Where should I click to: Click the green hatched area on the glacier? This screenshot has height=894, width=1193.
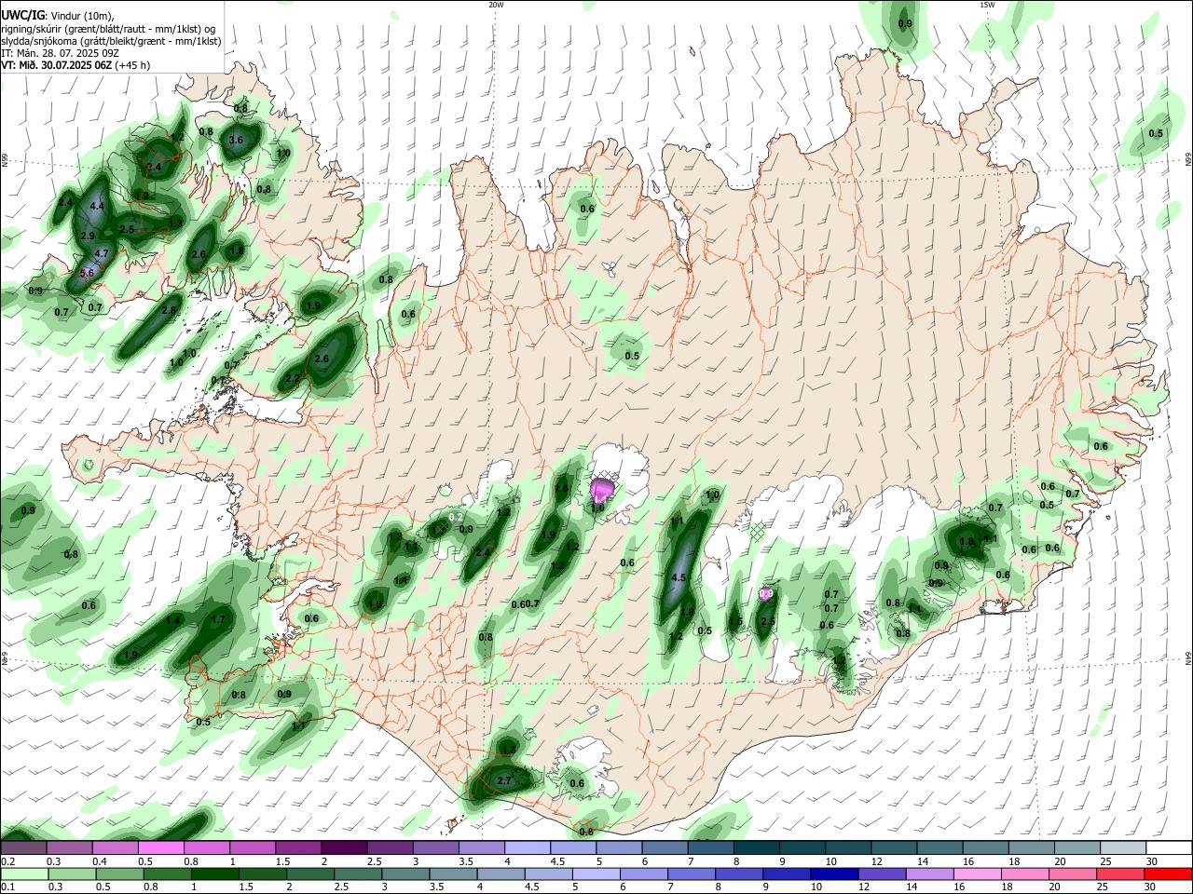pyautogui.click(x=758, y=531)
